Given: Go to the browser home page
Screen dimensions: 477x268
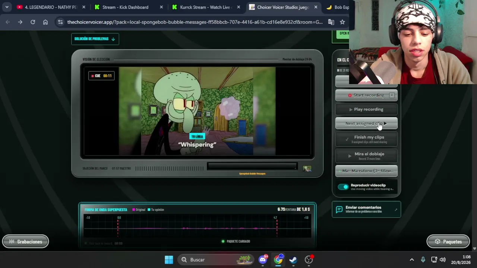Looking at the screenshot, I should pyautogui.click(x=45, y=22).
